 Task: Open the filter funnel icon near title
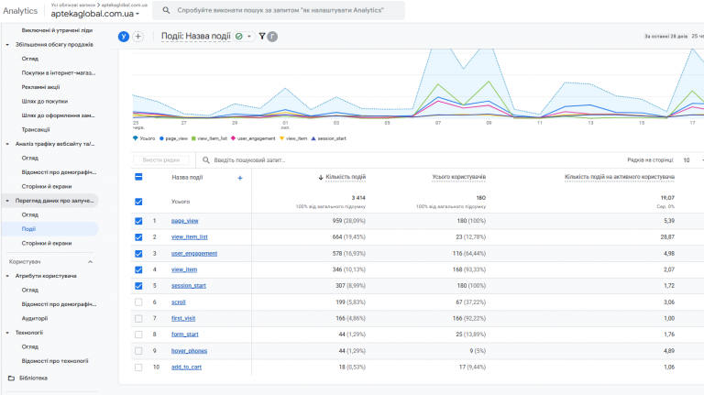click(x=262, y=37)
